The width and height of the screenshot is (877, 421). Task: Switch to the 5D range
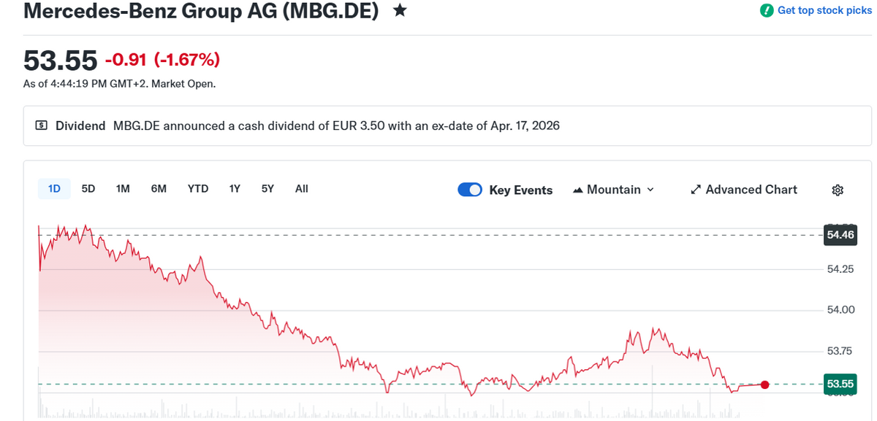pyautogui.click(x=88, y=188)
